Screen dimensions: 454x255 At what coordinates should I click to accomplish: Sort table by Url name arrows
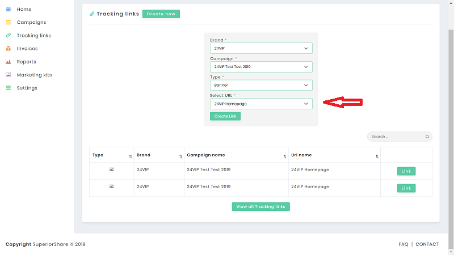(x=377, y=156)
